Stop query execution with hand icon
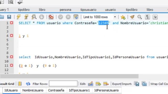This screenshot has height=94, width=168. [41, 17]
